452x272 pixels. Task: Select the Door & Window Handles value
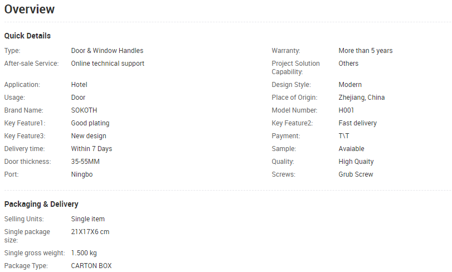tap(107, 51)
